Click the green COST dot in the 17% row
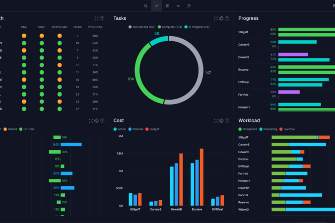Image resolution: width=335 pixels, height=223 pixels. (42, 94)
